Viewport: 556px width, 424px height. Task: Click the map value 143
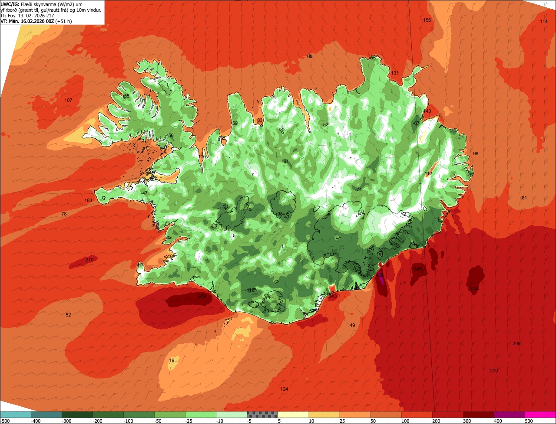pyautogui.click(x=427, y=111)
